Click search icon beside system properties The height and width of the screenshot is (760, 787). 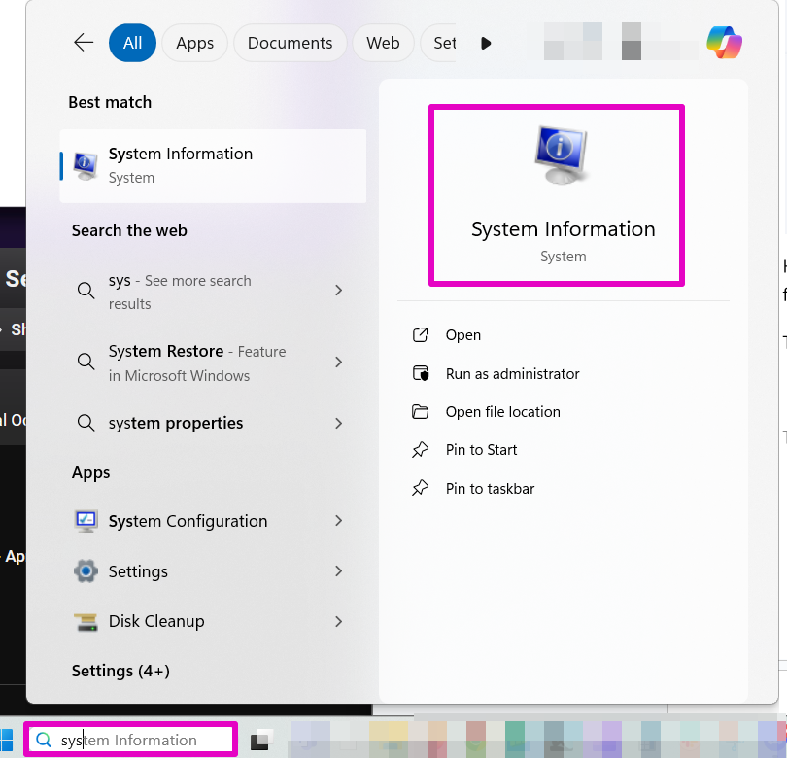(86, 423)
